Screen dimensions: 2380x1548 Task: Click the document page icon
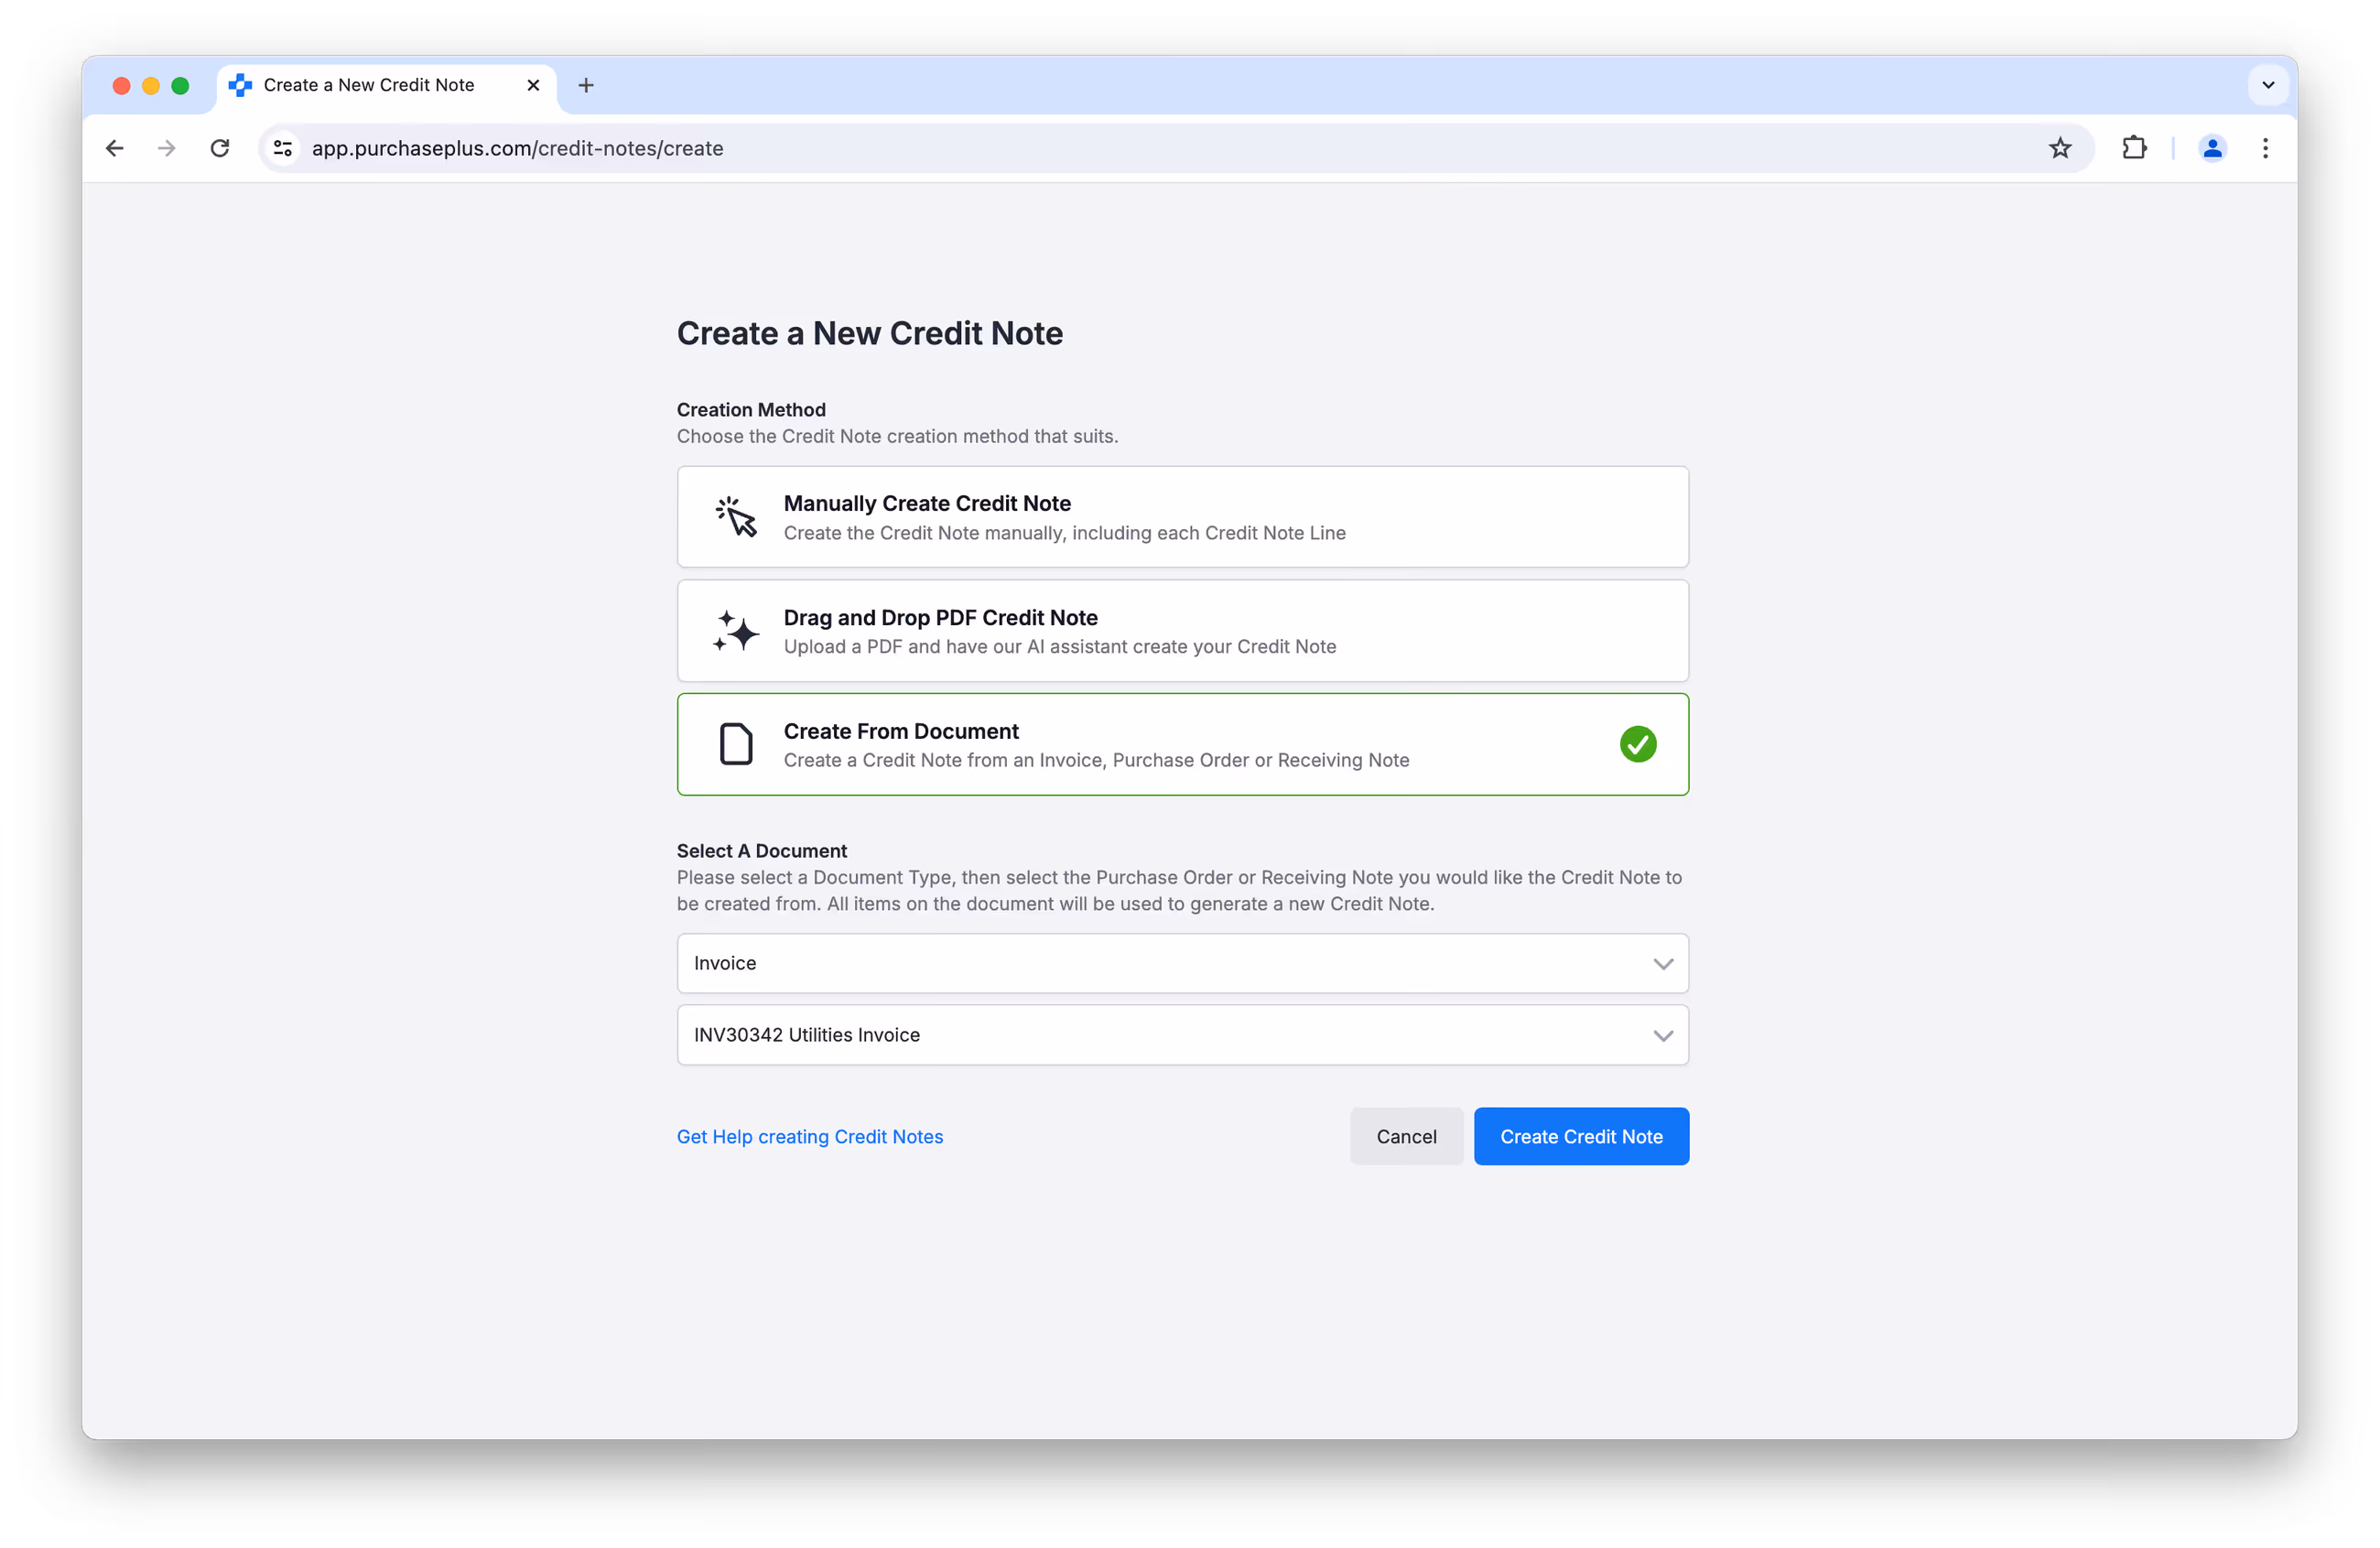coord(736,744)
